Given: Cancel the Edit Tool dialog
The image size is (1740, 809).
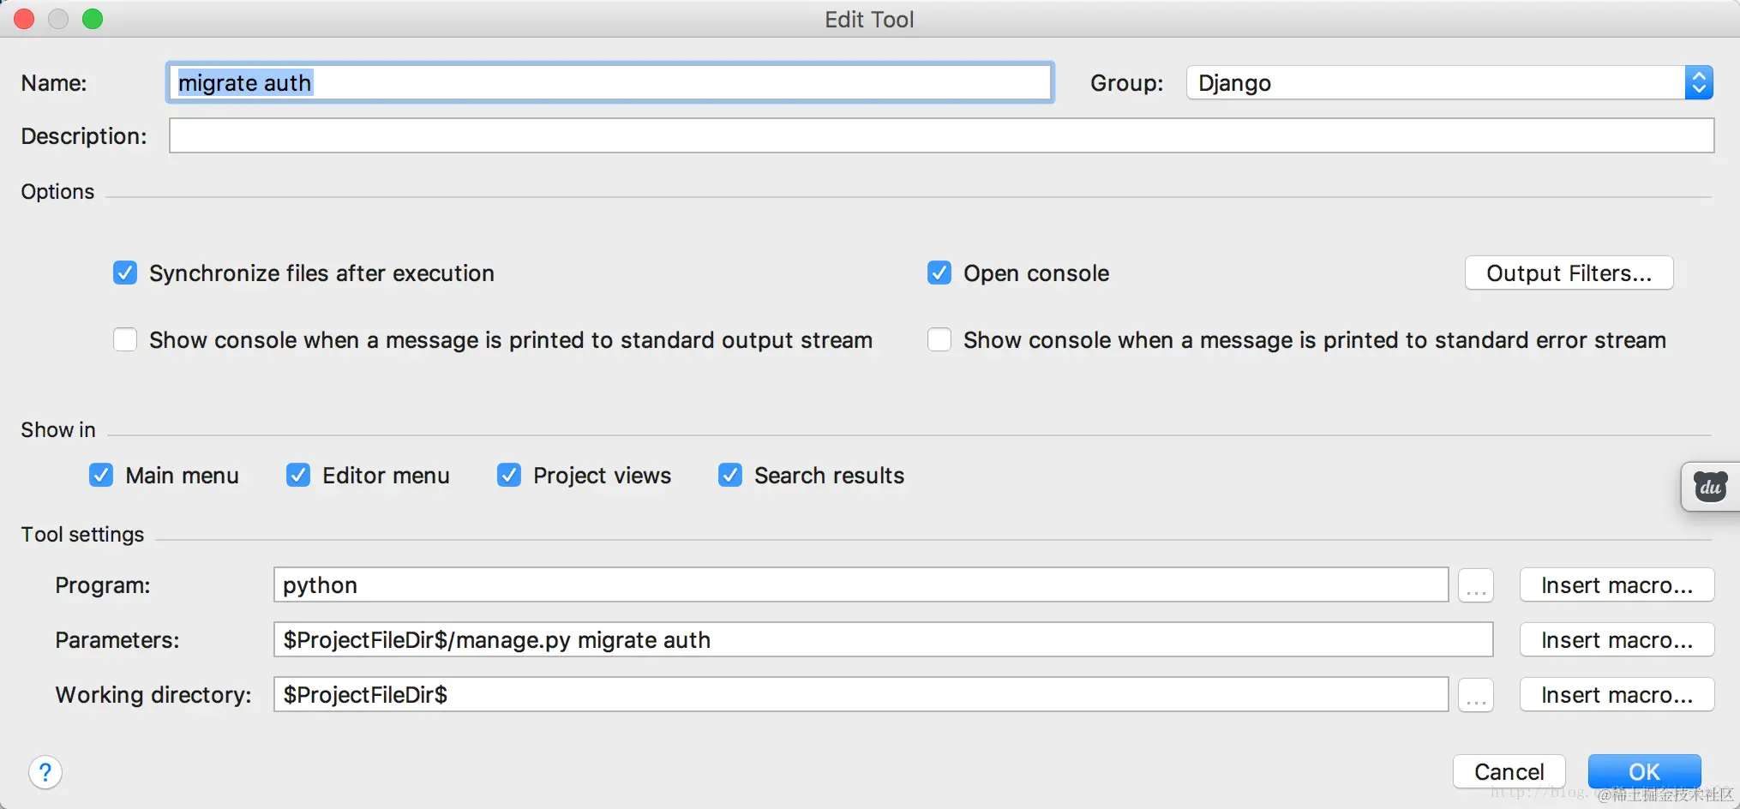Looking at the screenshot, I should click(x=1509, y=772).
